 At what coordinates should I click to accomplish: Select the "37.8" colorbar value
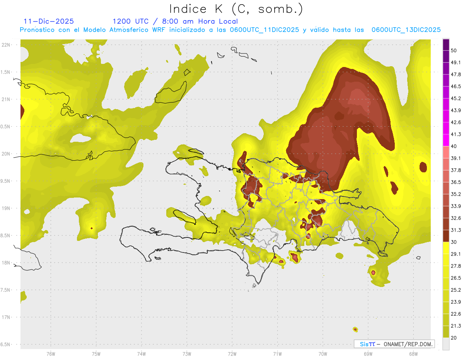pyautogui.click(x=456, y=170)
